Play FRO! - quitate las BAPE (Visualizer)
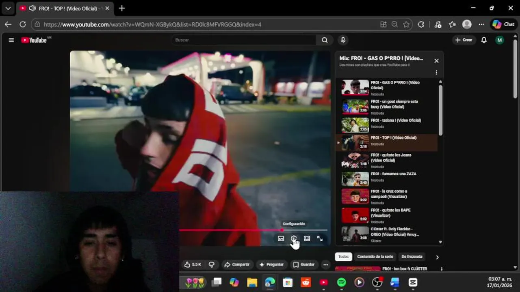The width and height of the screenshot is (520, 292). click(x=386, y=215)
